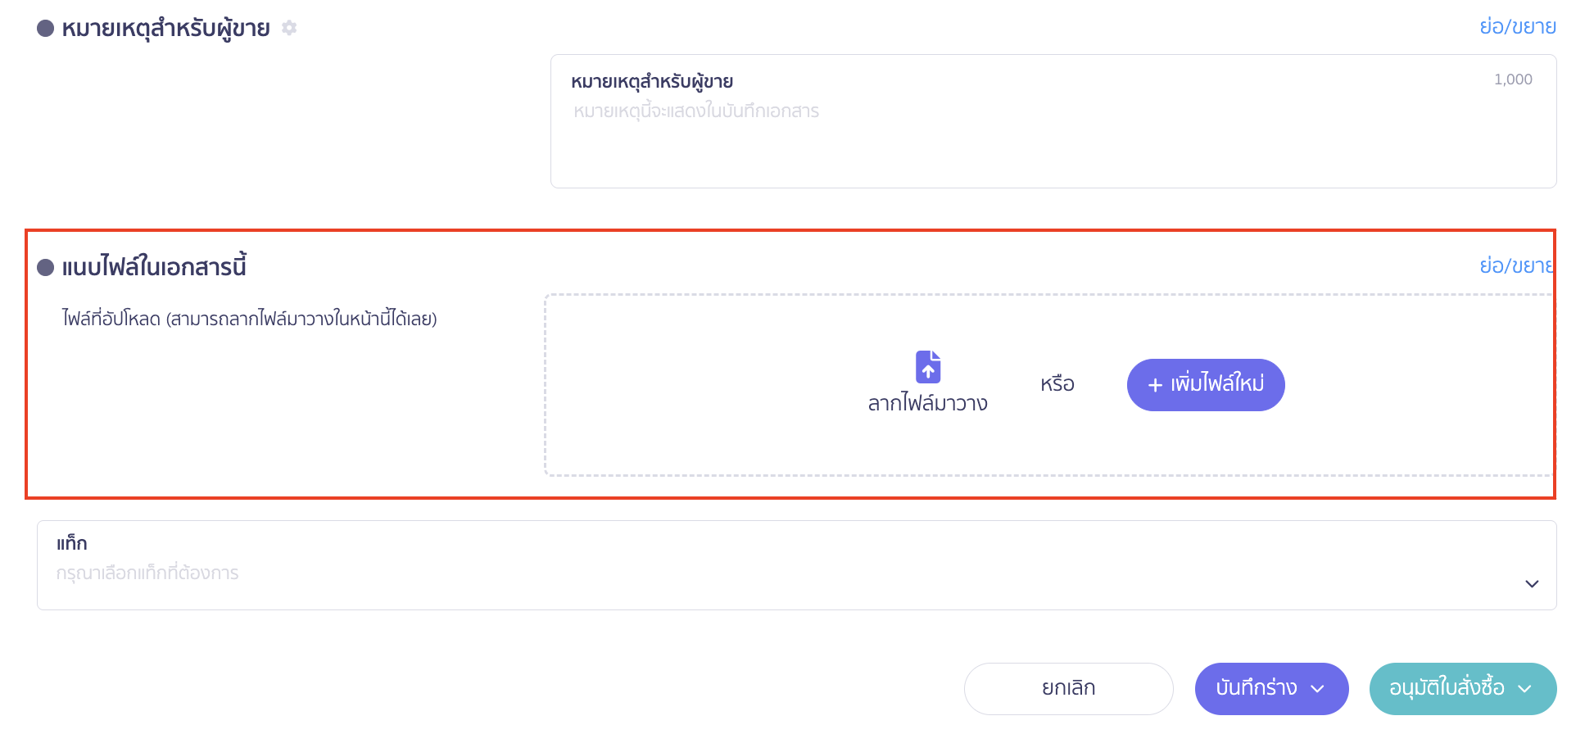Click the ไฟล์ที่อัปโหลด description label

[250, 319]
